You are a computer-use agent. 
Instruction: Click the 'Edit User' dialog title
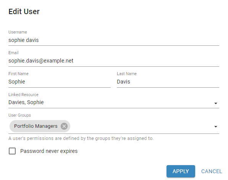(24, 11)
